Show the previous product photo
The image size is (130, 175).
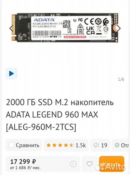click(x=11, y=28)
